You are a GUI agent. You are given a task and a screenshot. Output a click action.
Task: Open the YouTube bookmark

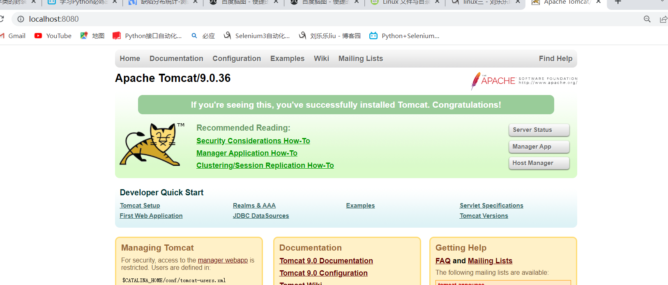(53, 36)
